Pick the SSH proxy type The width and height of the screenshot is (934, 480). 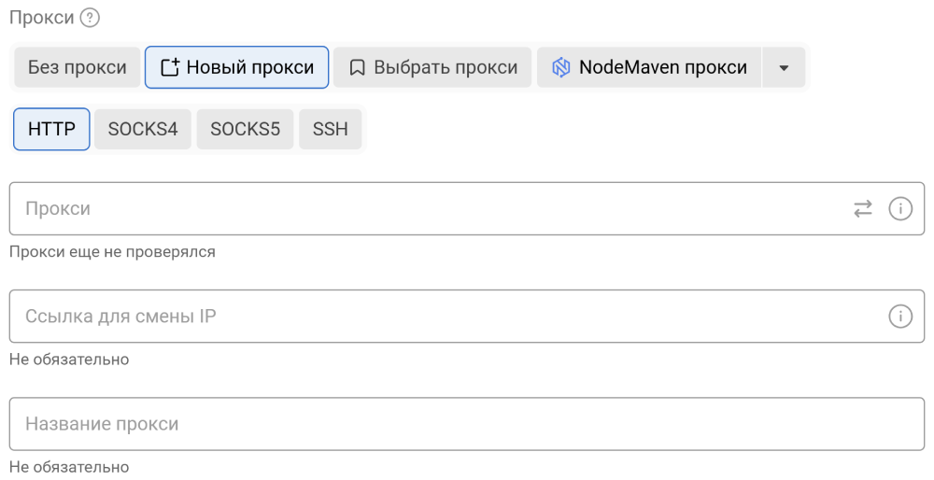pyautogui.click(x=330, y=129)
